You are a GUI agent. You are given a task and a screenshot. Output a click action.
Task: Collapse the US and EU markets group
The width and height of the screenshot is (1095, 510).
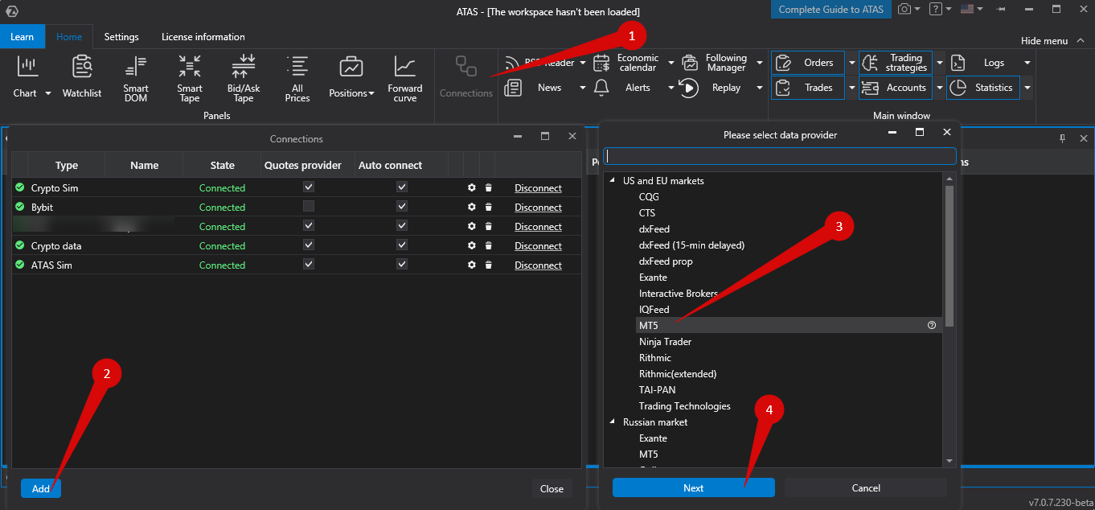[613, 181]
